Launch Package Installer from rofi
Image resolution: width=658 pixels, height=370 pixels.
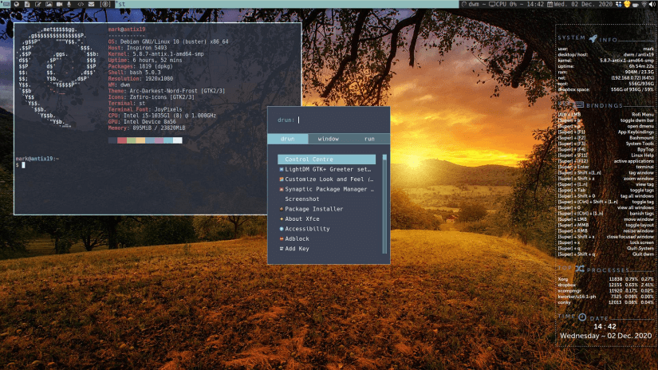(326, 209)
